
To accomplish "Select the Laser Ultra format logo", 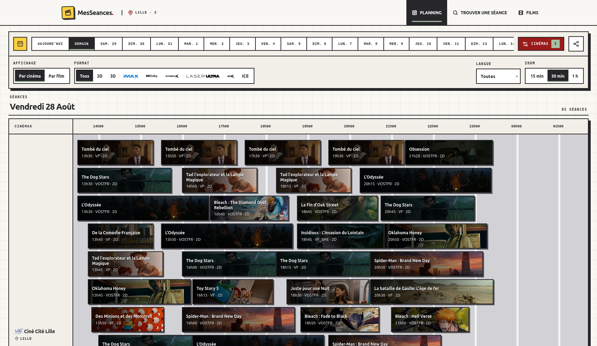I will pos(203,76).
